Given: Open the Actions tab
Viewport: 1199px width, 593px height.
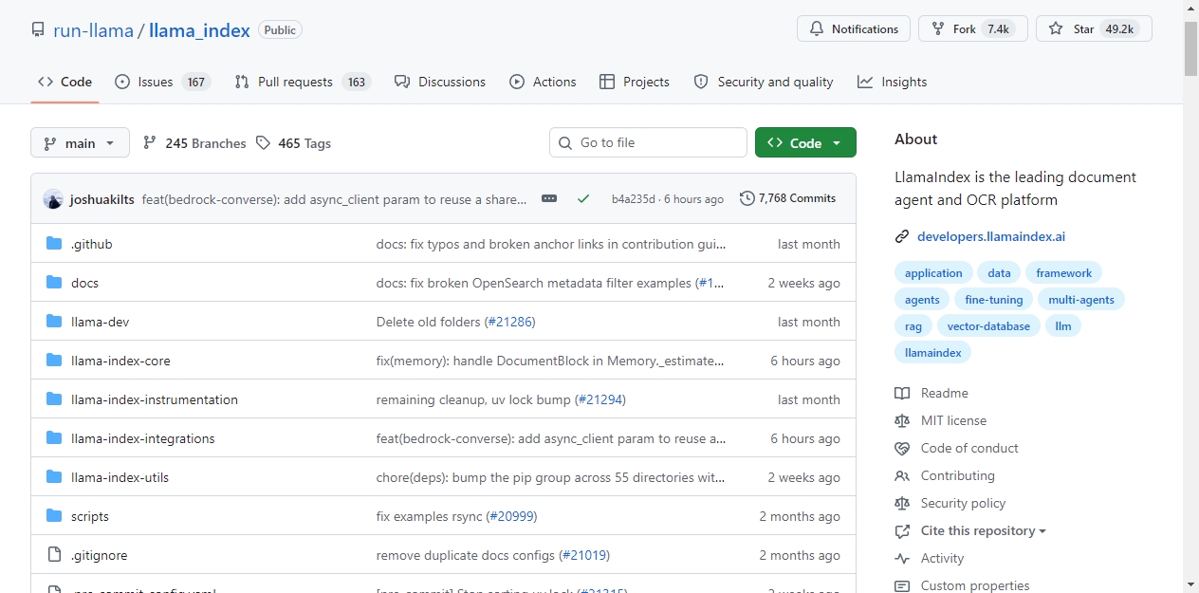Looking at the screenshot, I should (x=543, y=82).
